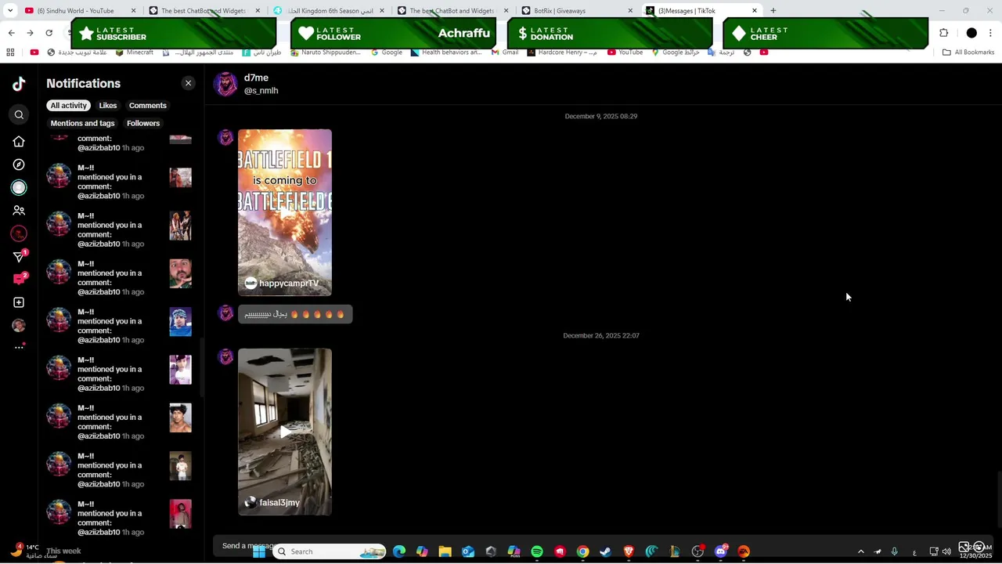Open TikTok search from the sidebar
The image size is (1002, 564).
coord(19,115)
